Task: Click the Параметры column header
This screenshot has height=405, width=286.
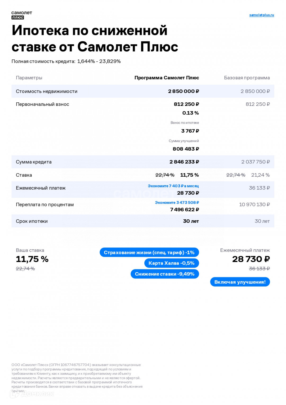Action: click(x=29, y=78)
